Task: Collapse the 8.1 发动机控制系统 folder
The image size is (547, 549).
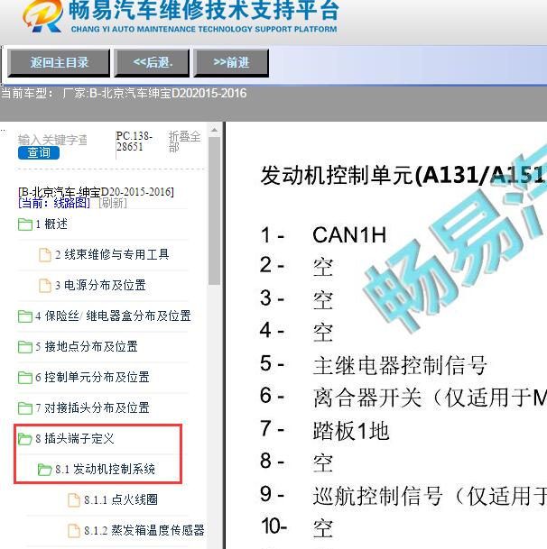Action: pyautogui.click(x=105, y=469)
